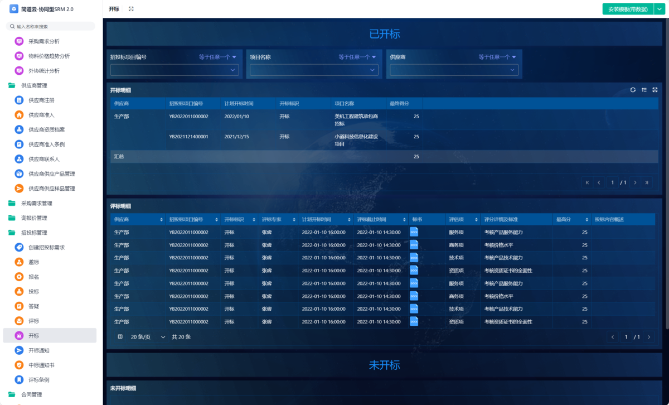Open 报名 sidebar icon
Screen dimensions: 669x405
19,277
